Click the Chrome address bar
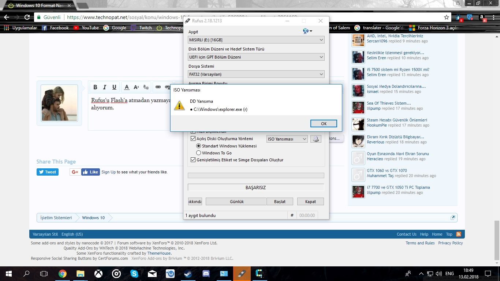The image size is (500, 281). coord(242,17)
